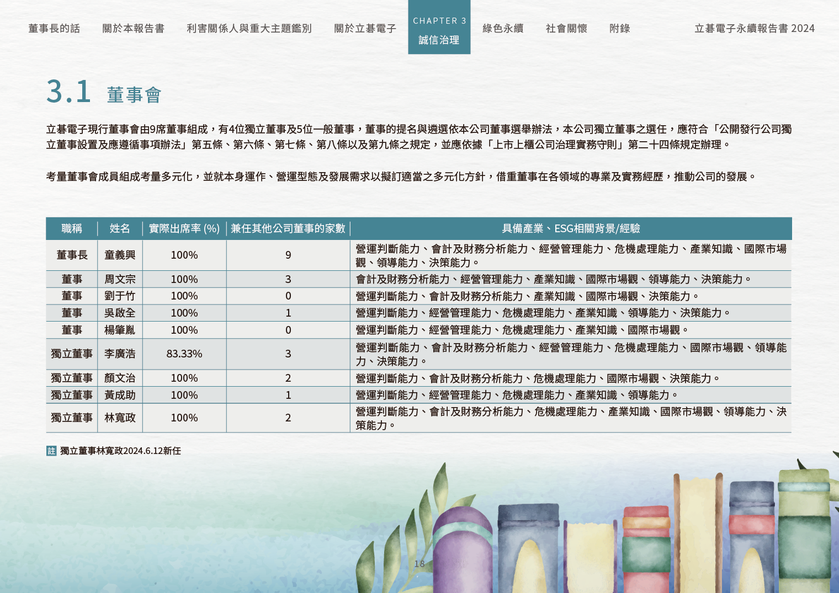Select the name 周文宗

[120, 279]
